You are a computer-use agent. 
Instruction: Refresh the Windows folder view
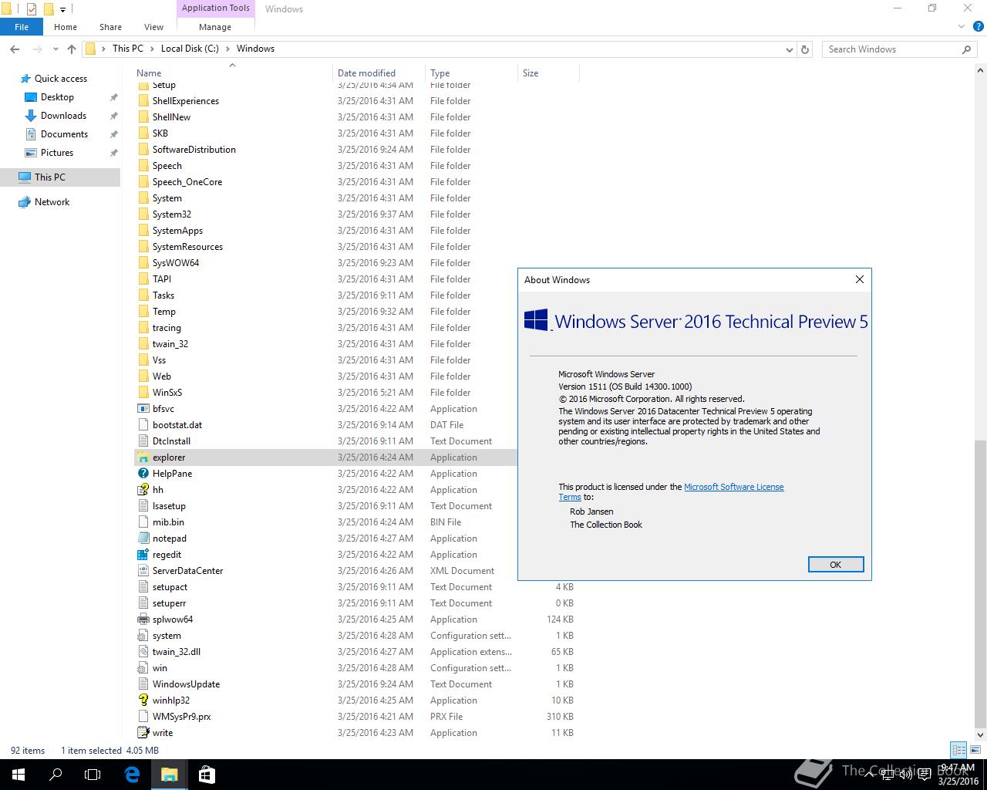pos(805,49)
